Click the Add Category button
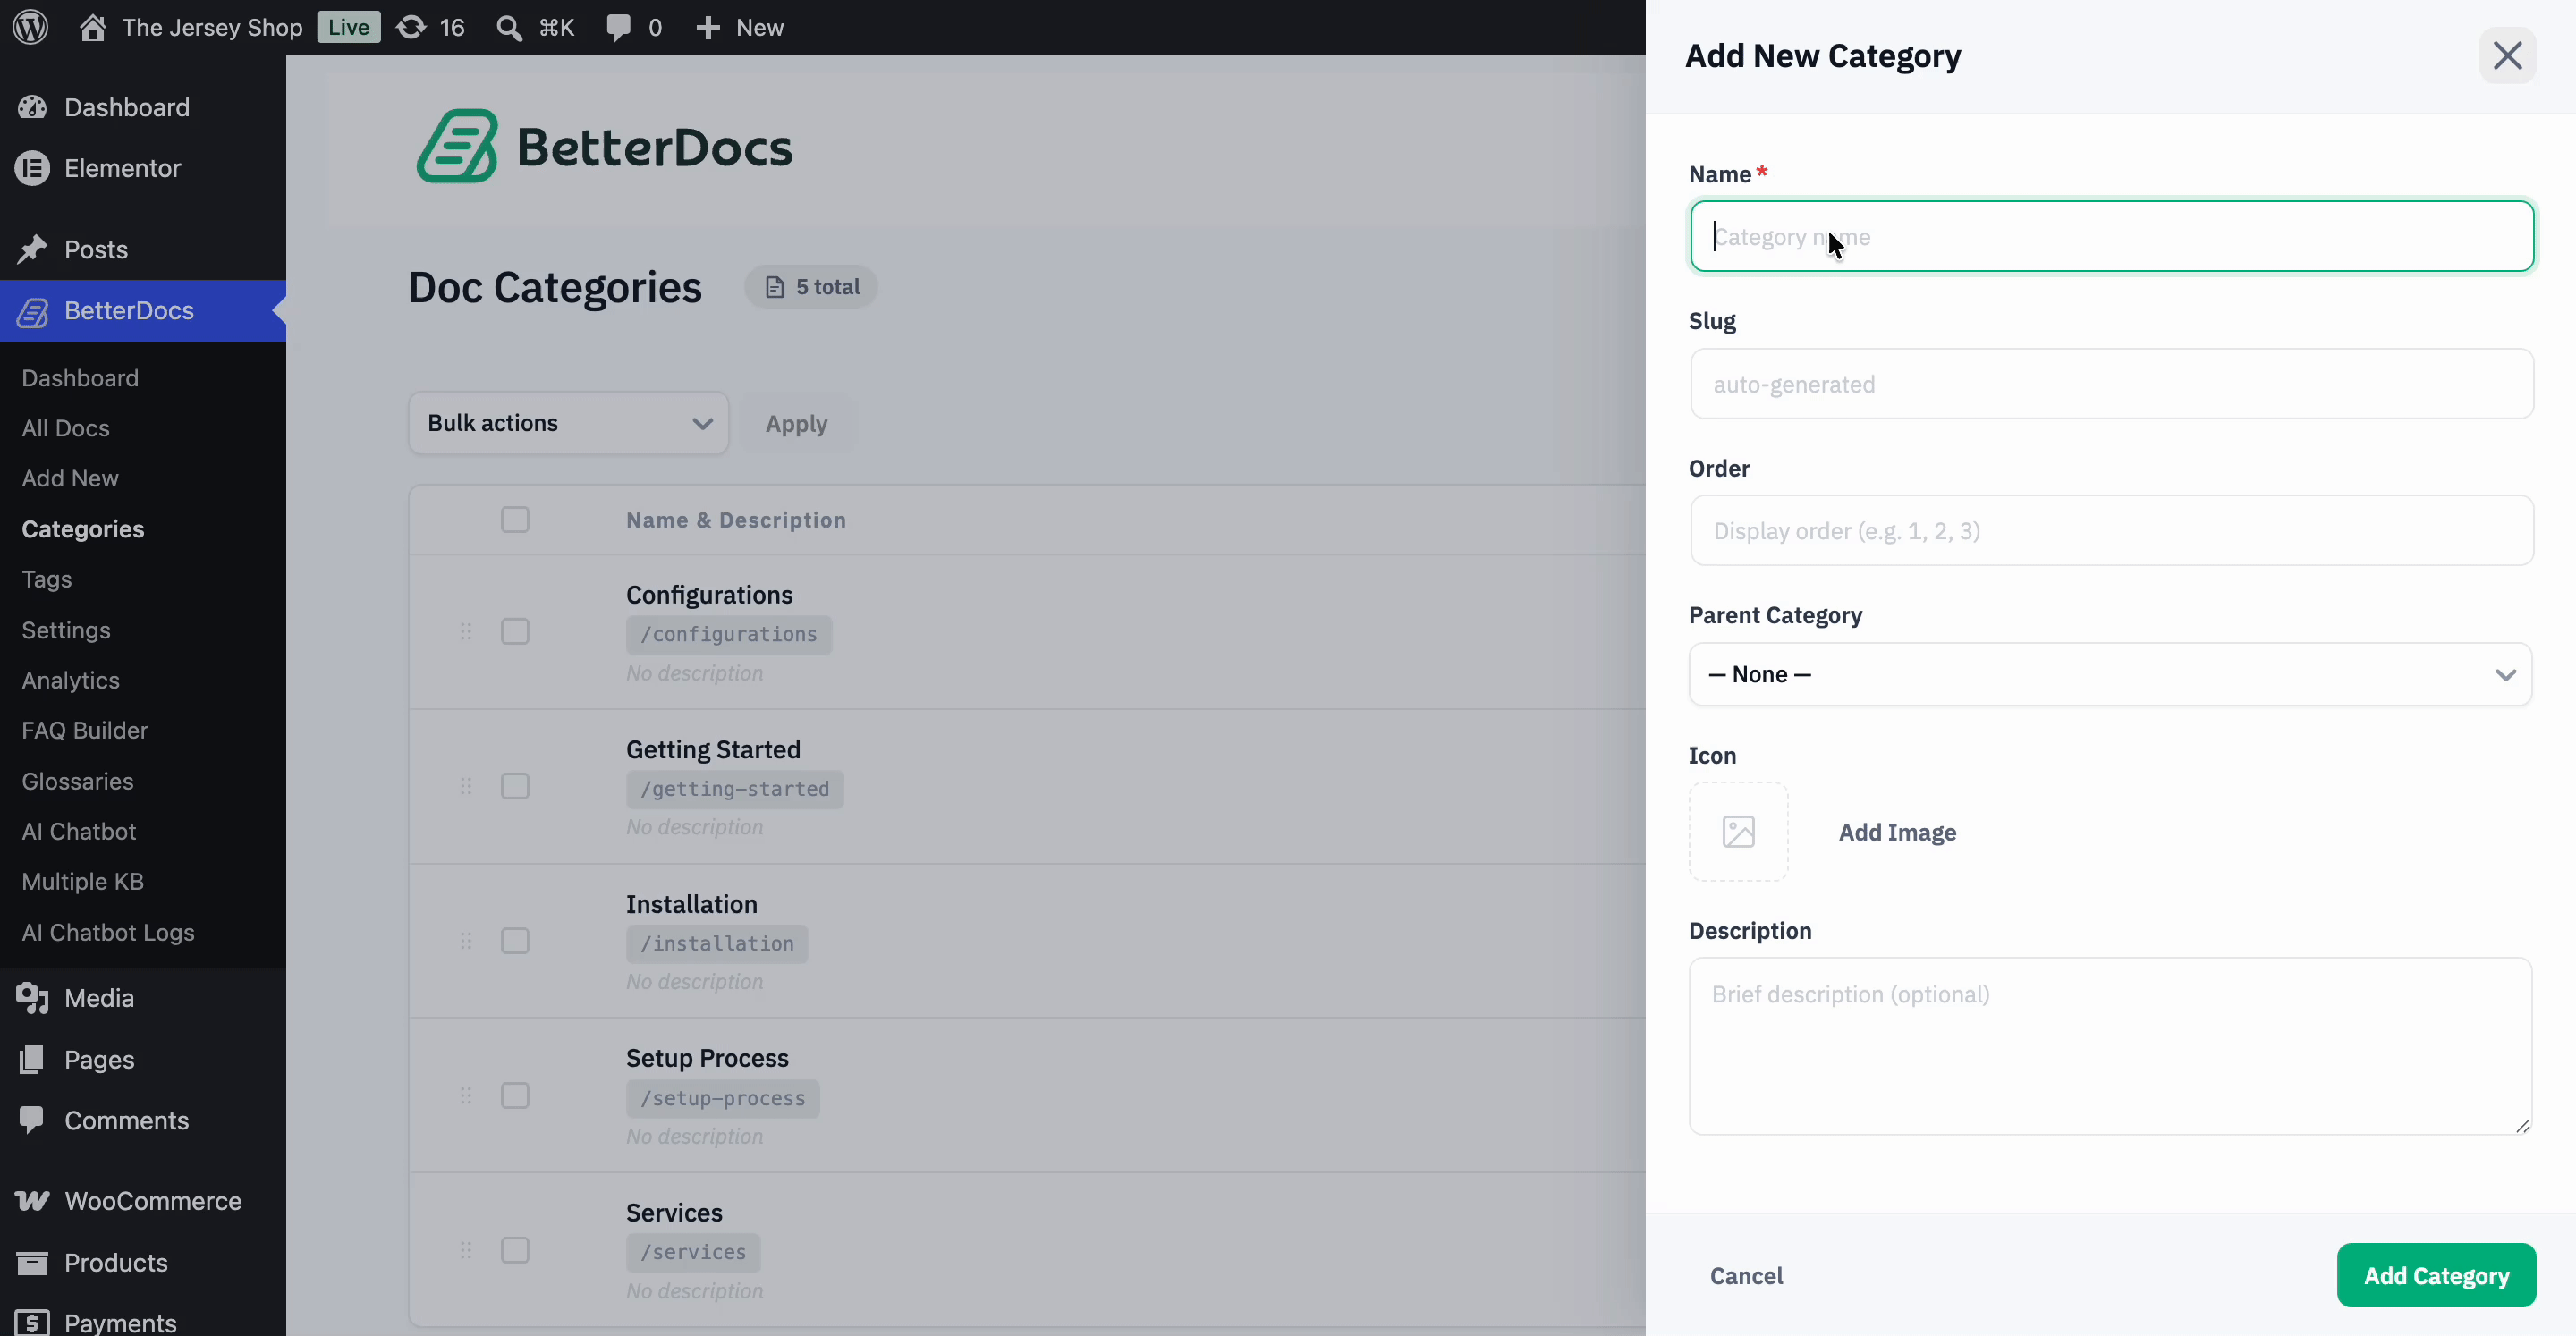The height and width of the screenshot is (1336, 2576). (x=2436, y=1275)
